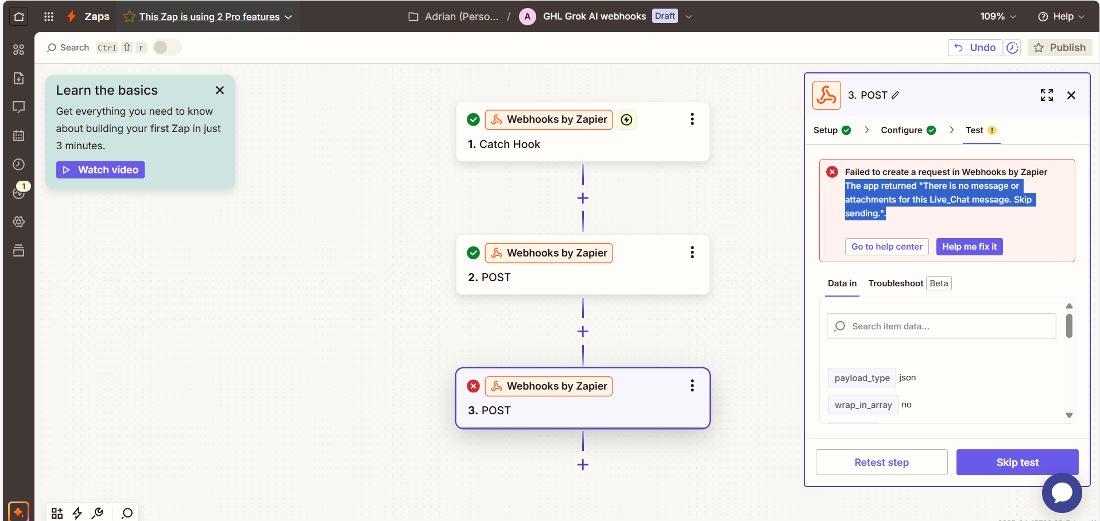This screenshot has width=1100, height=521.
Task: Click the Search item data field
Action: click(942, 326)
